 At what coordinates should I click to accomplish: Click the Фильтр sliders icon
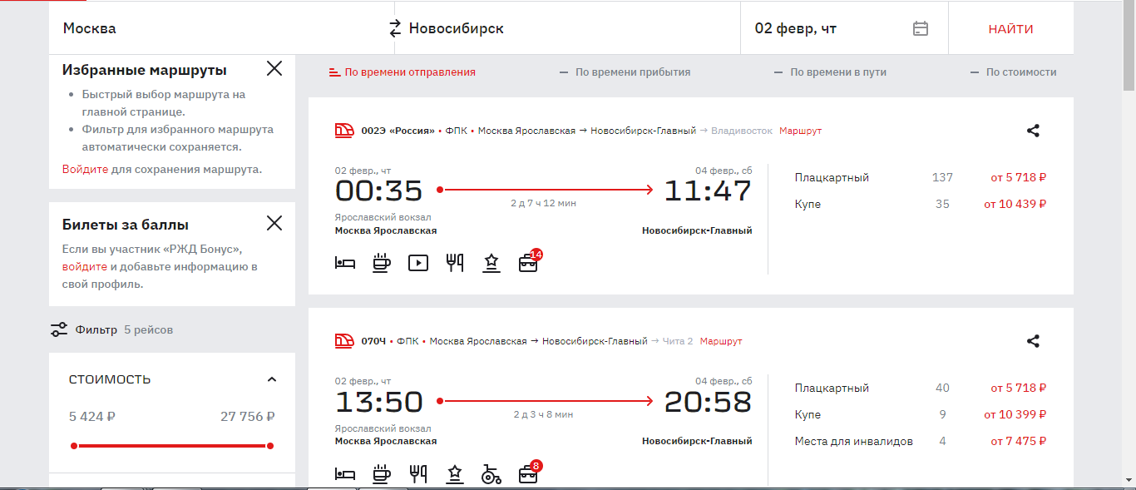58,329
